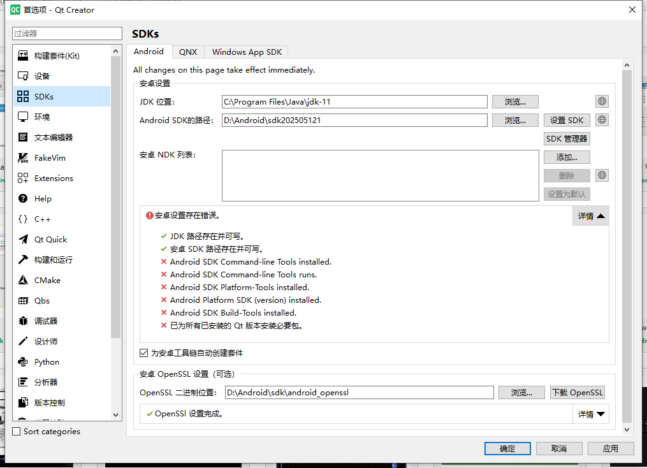The image size is (647, 468).
Task: Collapse Android settings 详情 details
Action: (590, 216)
